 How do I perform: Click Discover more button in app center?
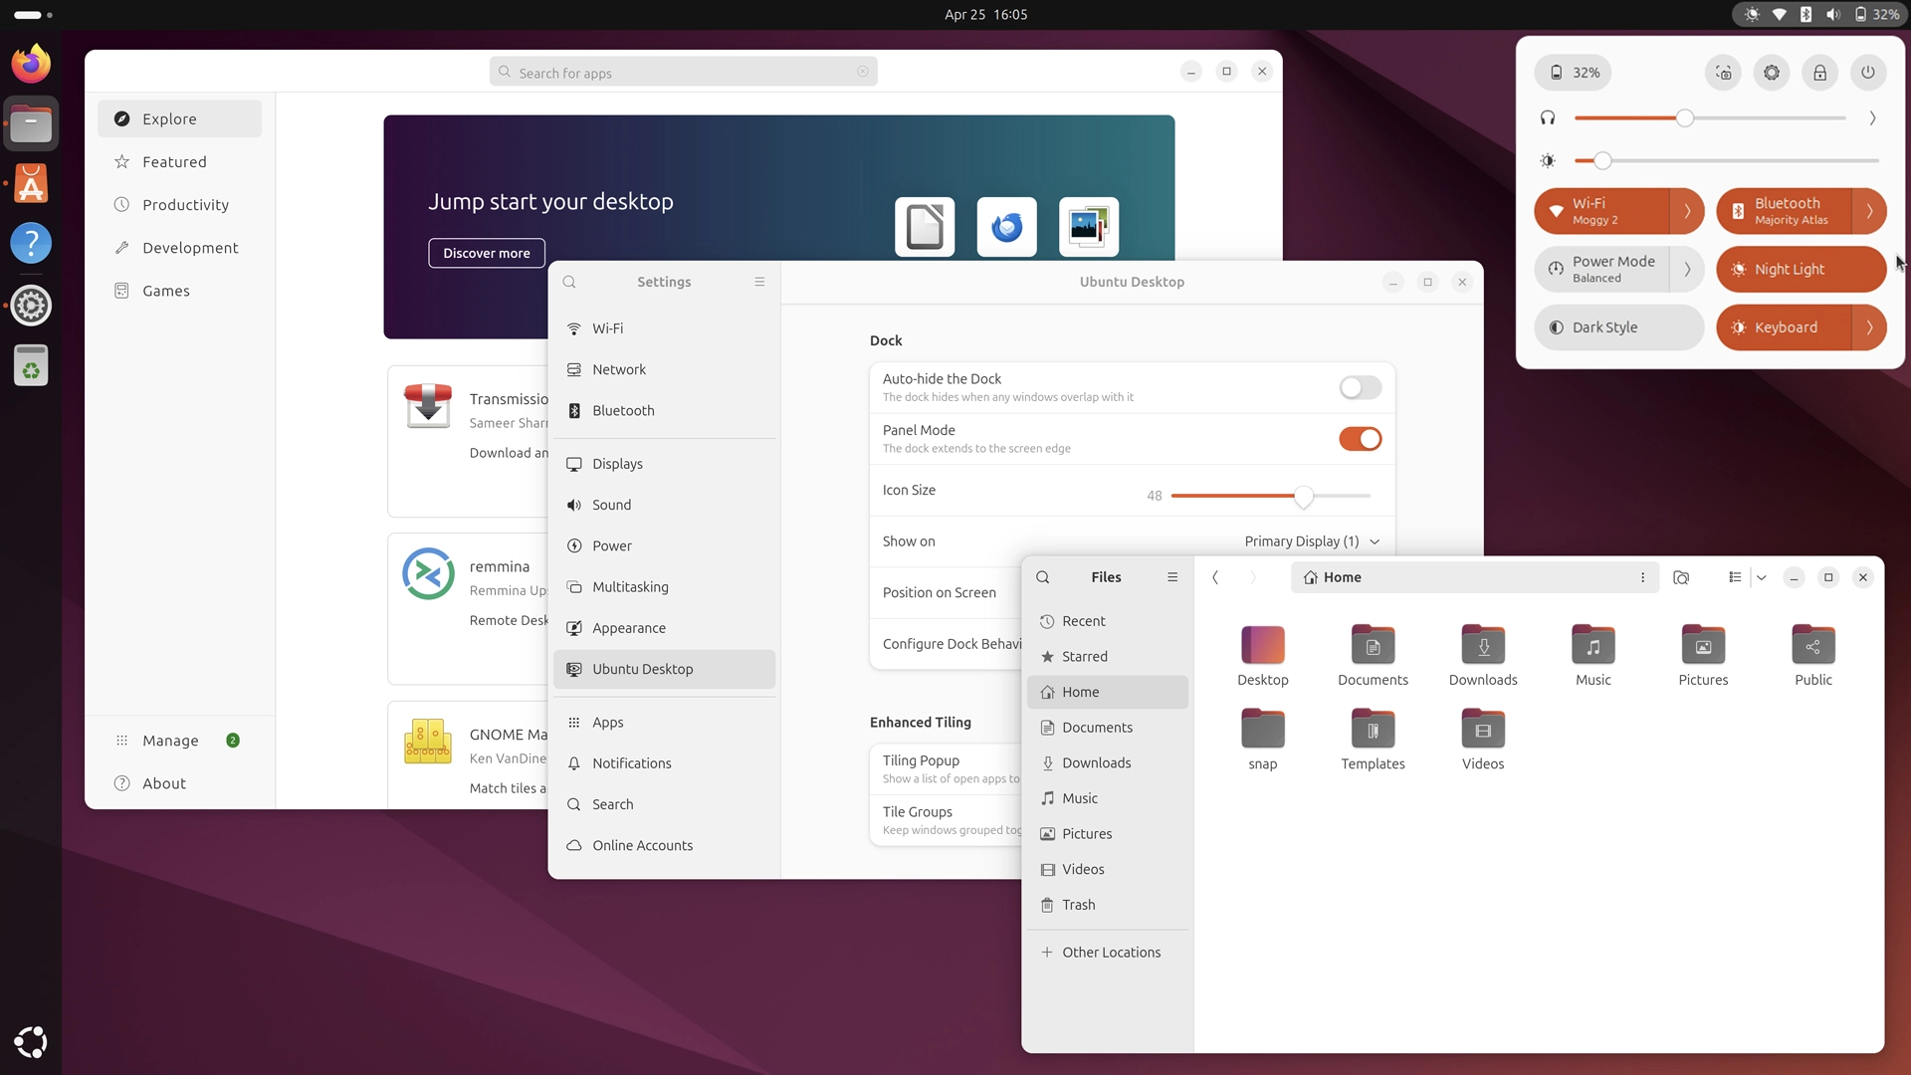pos(486,252)
